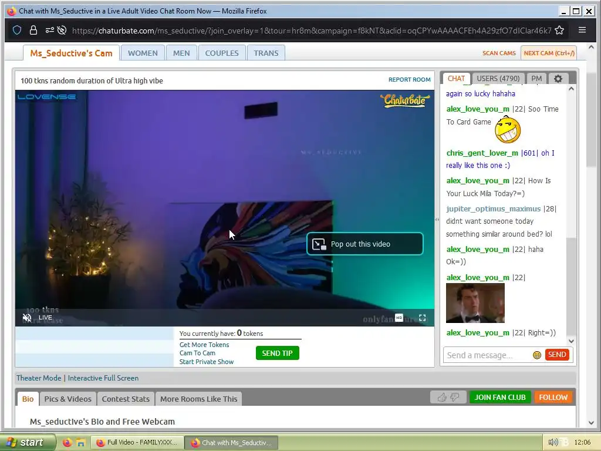Image resolution: width=601 pixels, height=451 pixels.
Task: Click the grinning yellow emoticon in chat
Action: click(508, 129)
